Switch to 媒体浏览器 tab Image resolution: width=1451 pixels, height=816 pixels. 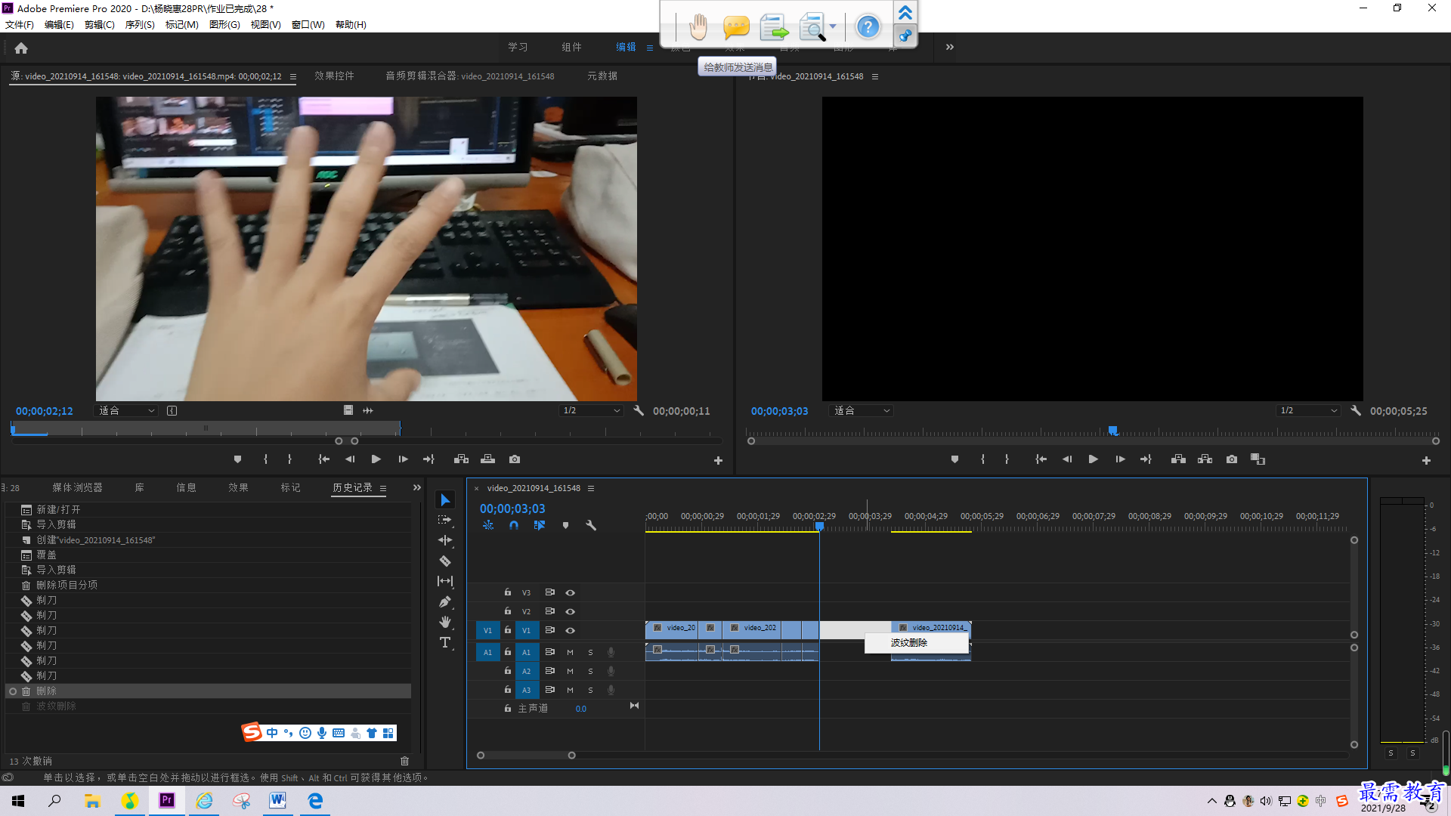coord(77,487)
